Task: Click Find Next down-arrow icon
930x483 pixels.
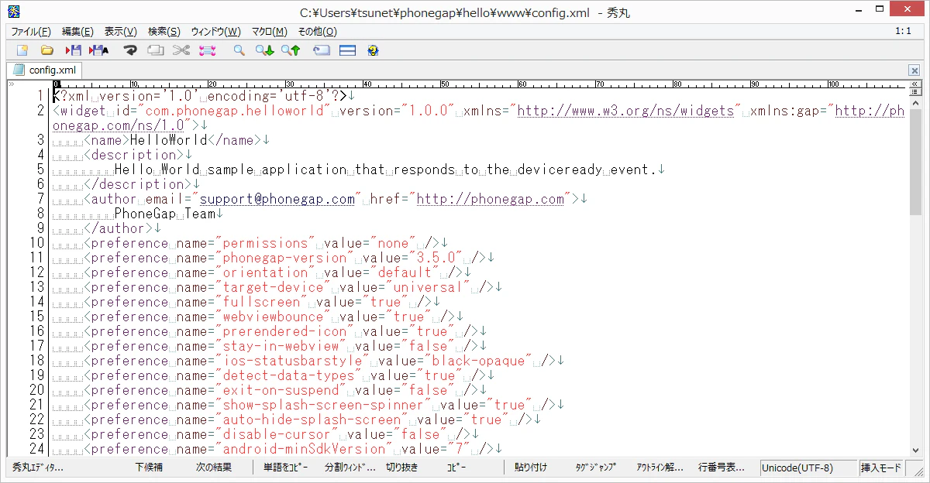Action: click(x=265, y=50)
